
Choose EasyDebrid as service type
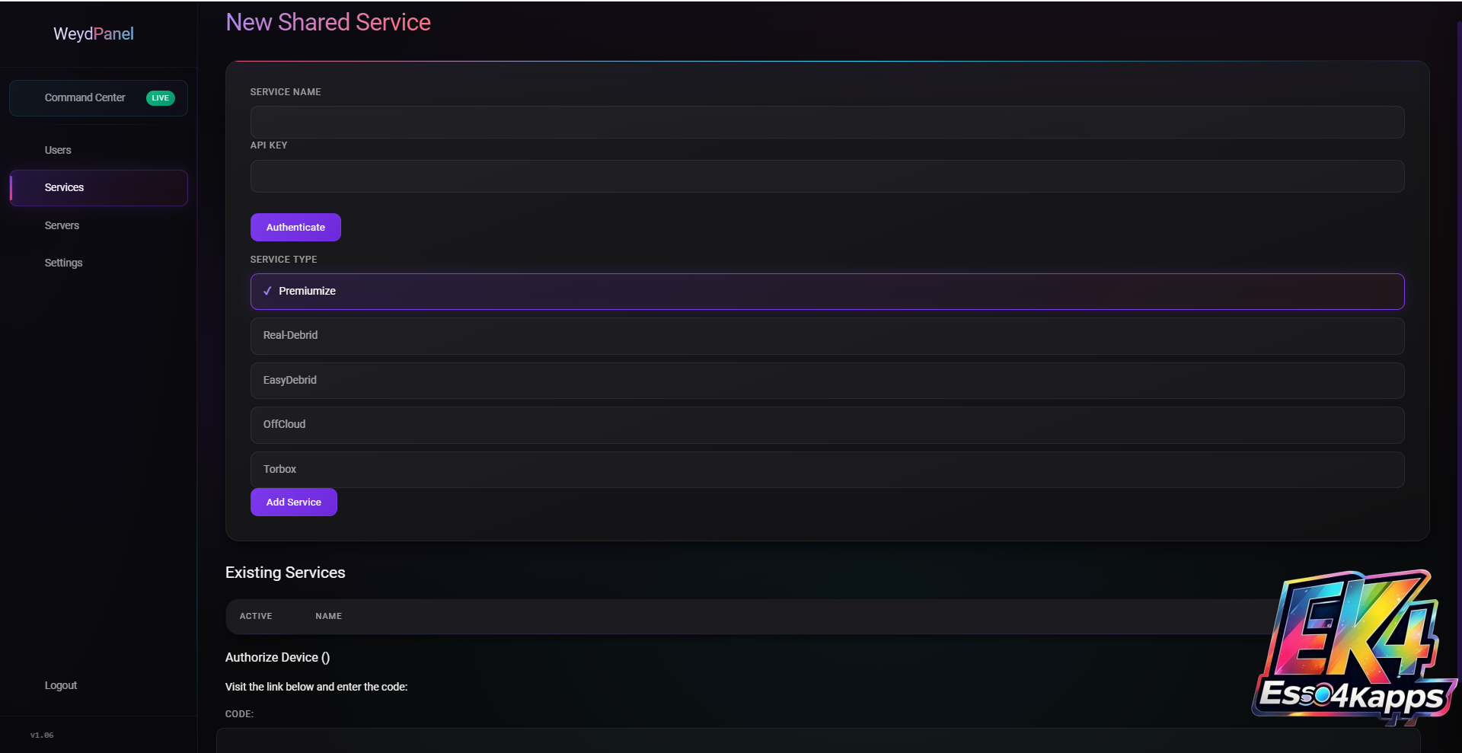pos(827,381)
